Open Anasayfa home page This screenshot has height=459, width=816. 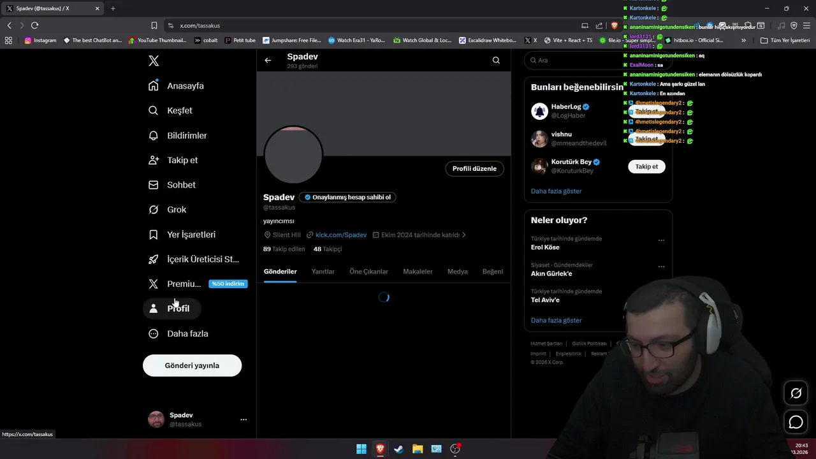177,86
